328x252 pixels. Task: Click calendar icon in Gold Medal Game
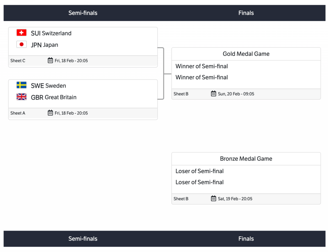[x=214, y=94]
